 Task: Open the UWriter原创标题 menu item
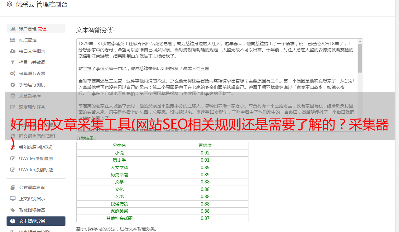tap(36, 170)
